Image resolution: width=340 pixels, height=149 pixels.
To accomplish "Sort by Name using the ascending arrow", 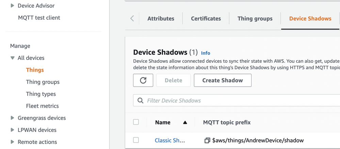I will pyautogui.click(x=185, y=122).
